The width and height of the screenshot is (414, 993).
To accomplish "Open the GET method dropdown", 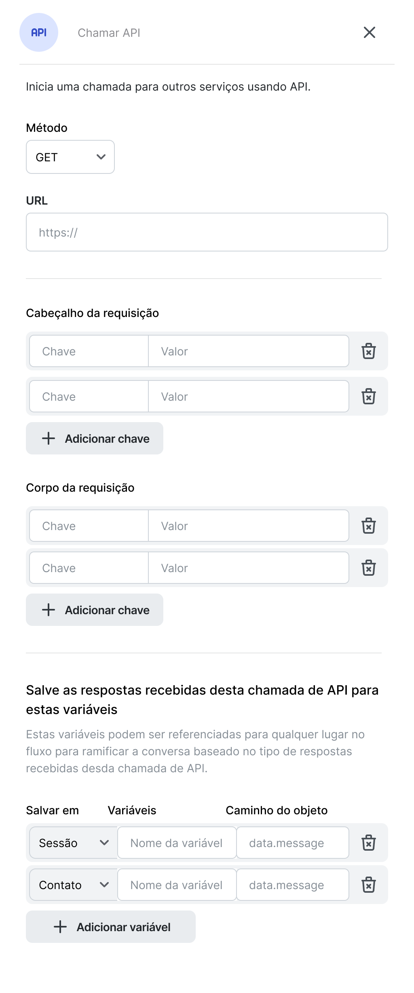I will (70, 157).
